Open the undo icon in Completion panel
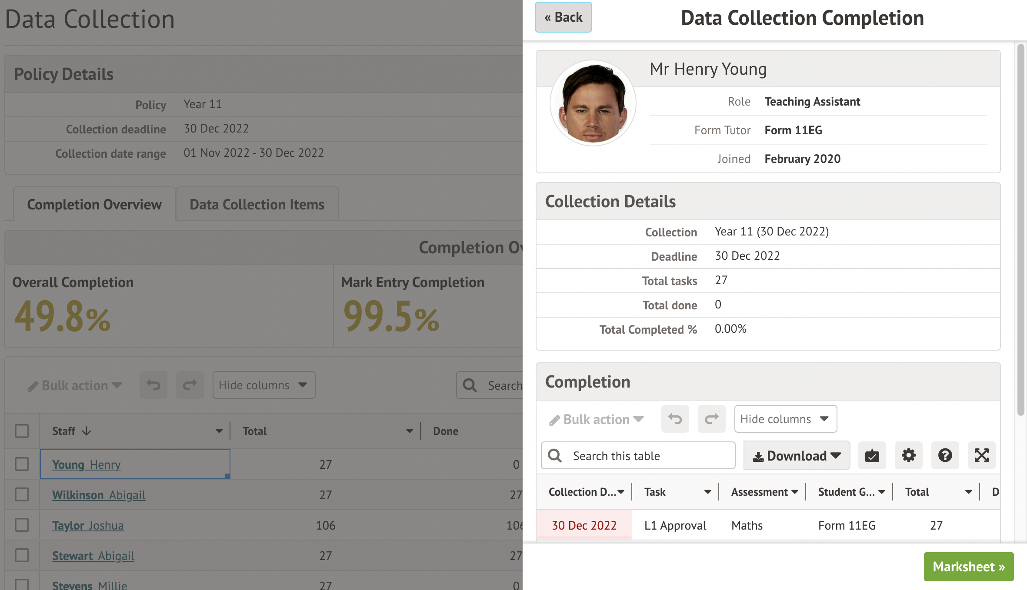Viewport: 1027px width, 590px height. point(675,419)
